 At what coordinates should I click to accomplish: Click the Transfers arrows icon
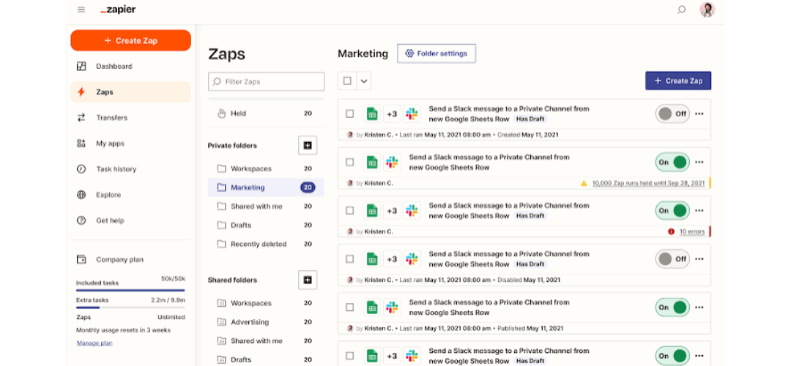point(81,117)
